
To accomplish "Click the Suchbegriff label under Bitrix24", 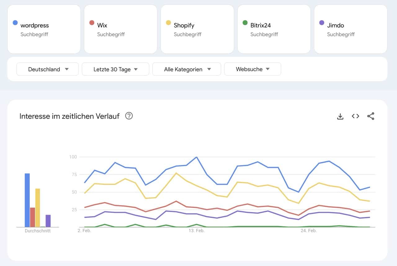I will coord(264,34).
